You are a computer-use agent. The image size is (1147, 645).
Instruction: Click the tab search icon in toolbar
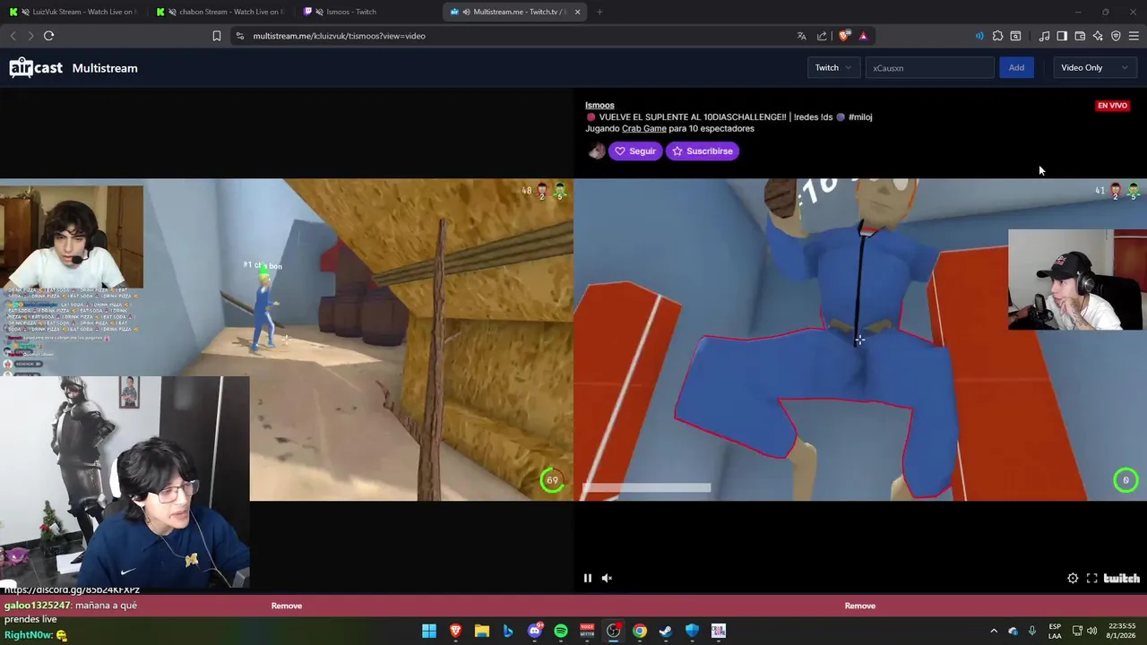pos(1015,36)
